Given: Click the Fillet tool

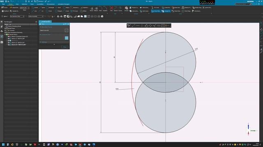Looking at the screenshot, I should [x=100, y=9].
